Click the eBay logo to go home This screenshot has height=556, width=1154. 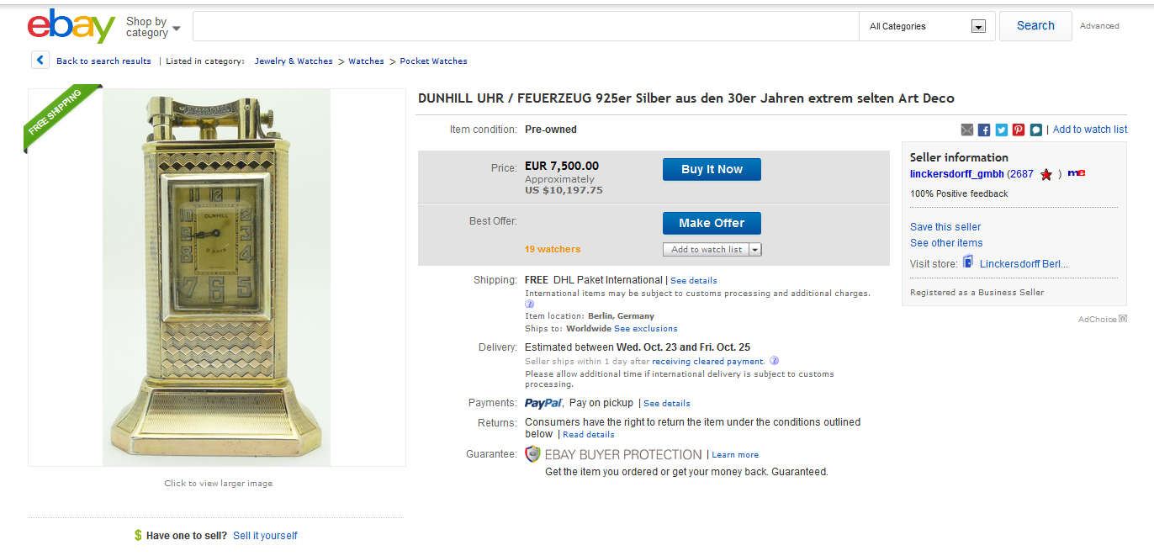pos(71,26)
